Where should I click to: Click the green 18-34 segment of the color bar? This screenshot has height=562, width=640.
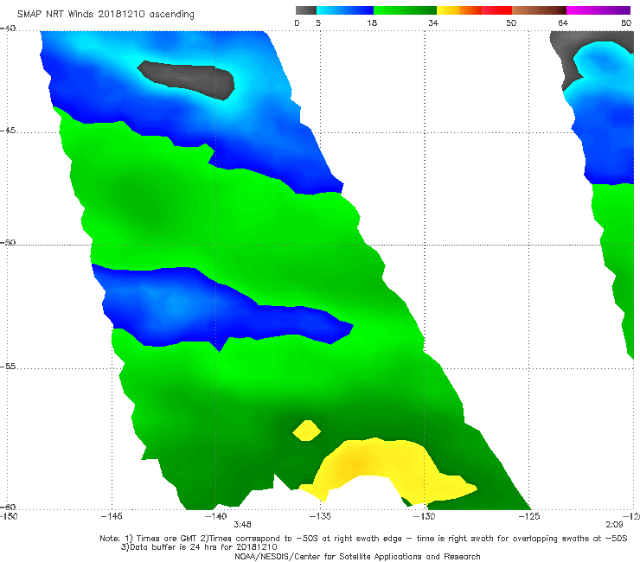click(405, 10)
